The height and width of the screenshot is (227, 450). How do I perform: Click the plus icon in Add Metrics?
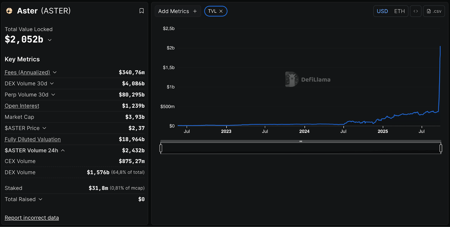point(195,11)
